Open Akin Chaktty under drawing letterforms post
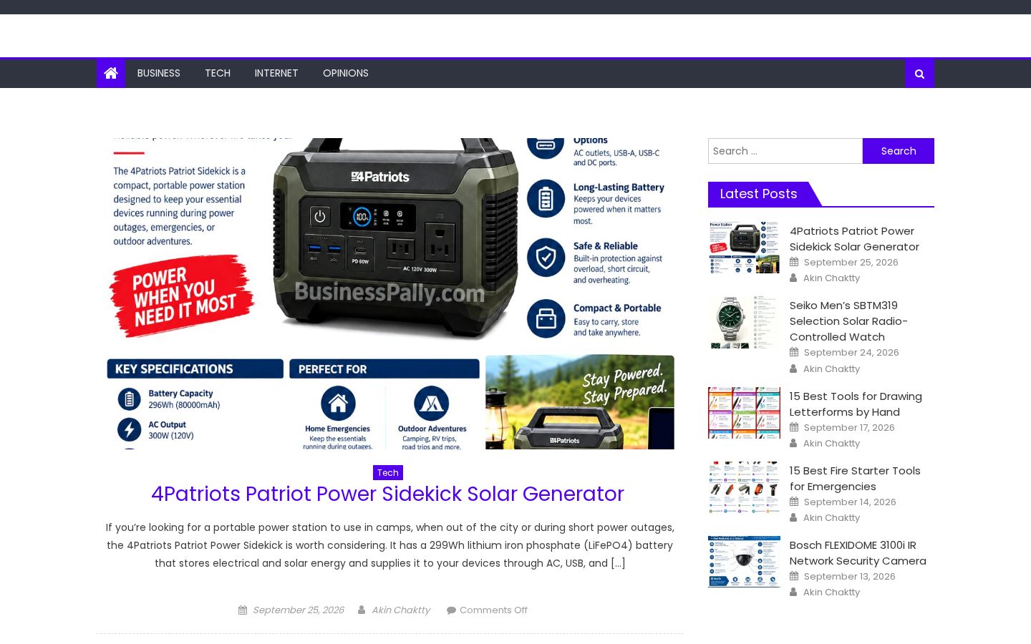 (x=831, y=444)
